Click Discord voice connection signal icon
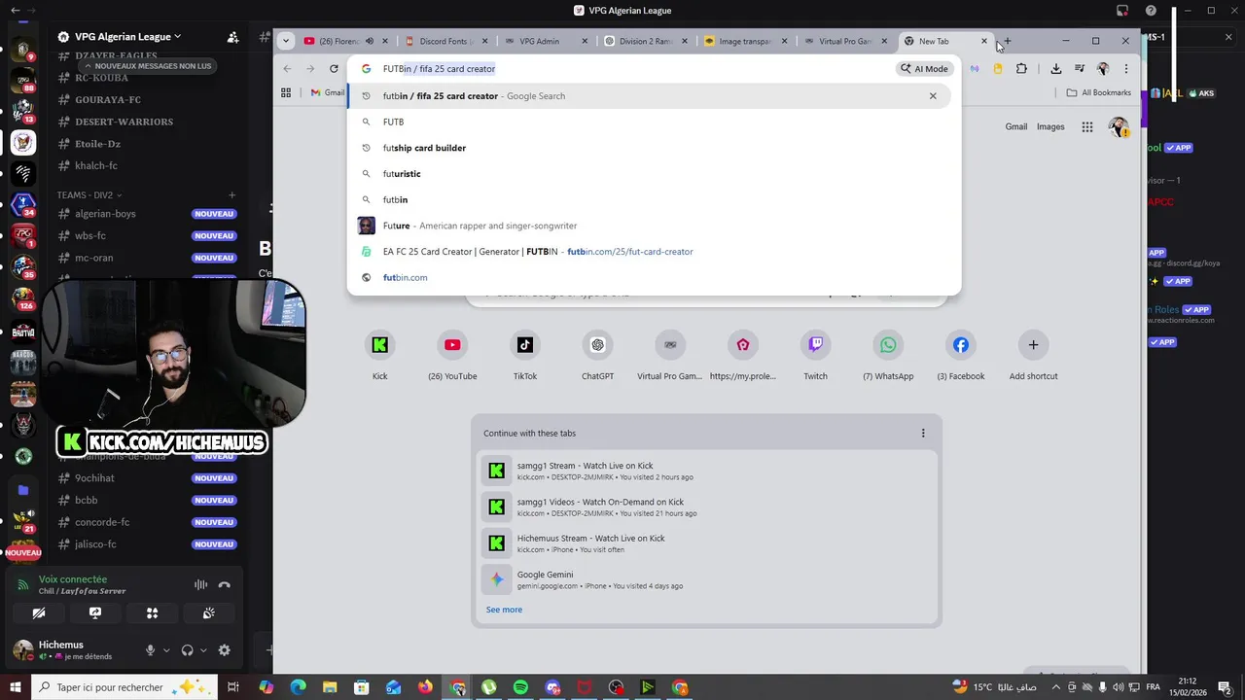 click(23, 584)
